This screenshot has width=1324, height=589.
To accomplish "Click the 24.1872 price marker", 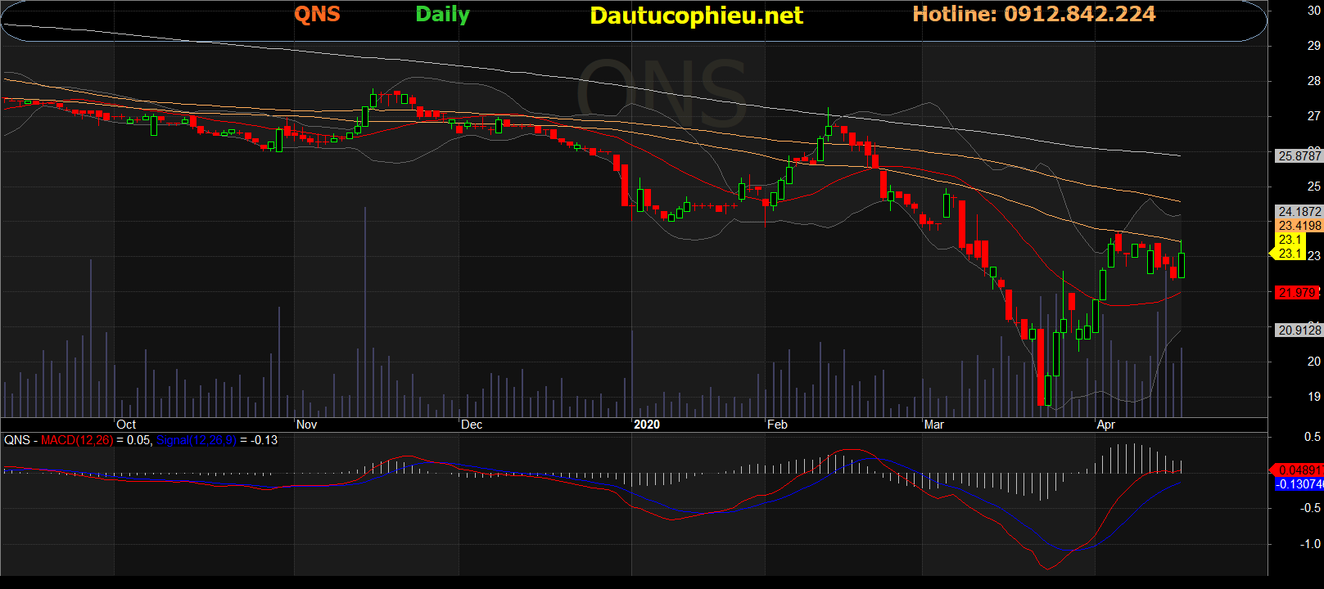I will pos(1299,211).
